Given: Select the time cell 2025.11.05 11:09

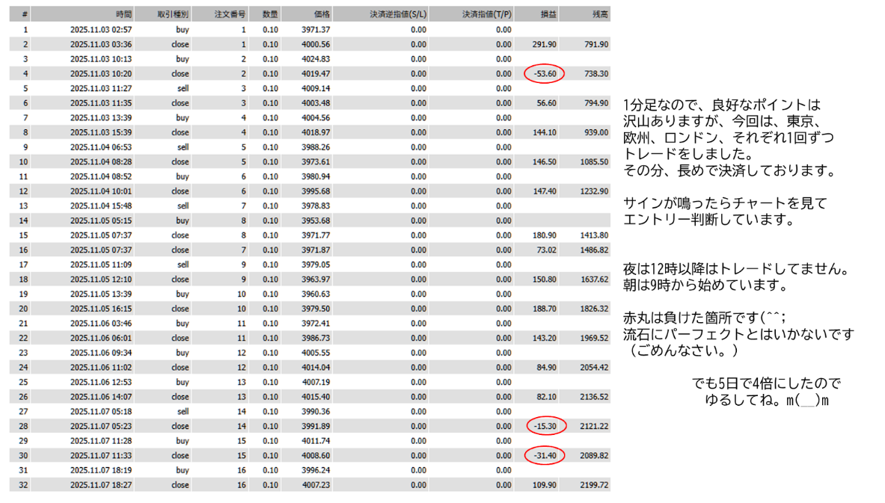Looking at the screenshot, I should pyautogui.click(x=101, y=265).
